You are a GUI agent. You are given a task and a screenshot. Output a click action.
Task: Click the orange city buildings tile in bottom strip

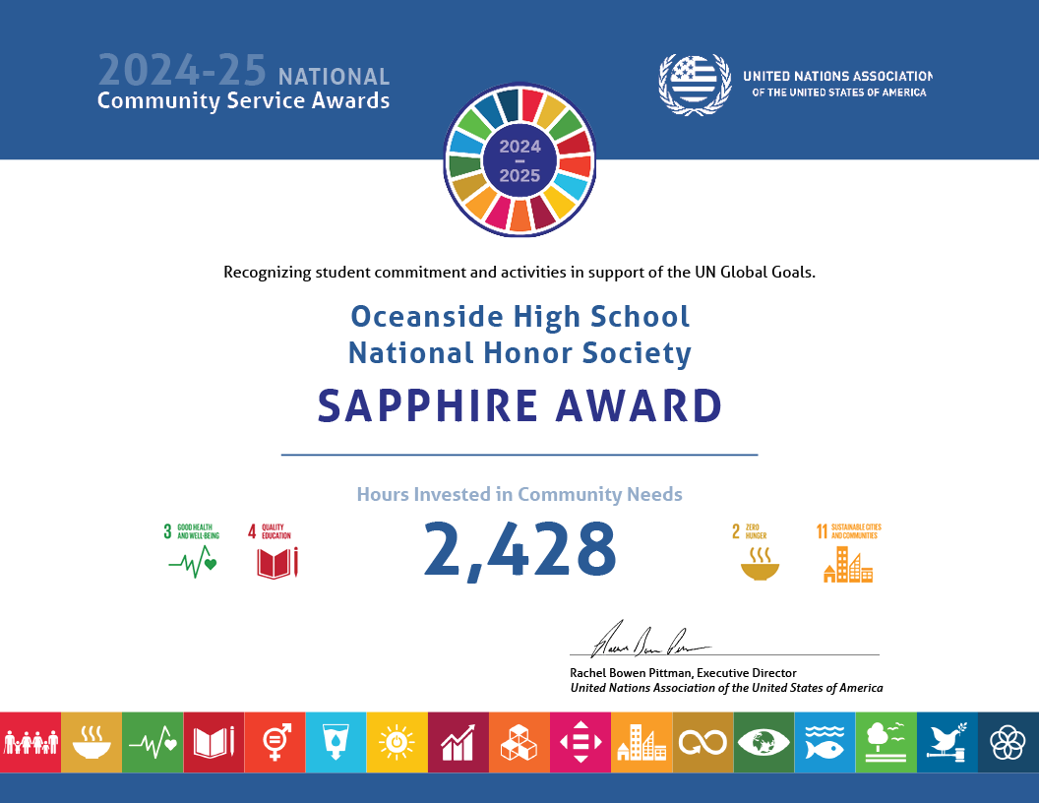642,742
